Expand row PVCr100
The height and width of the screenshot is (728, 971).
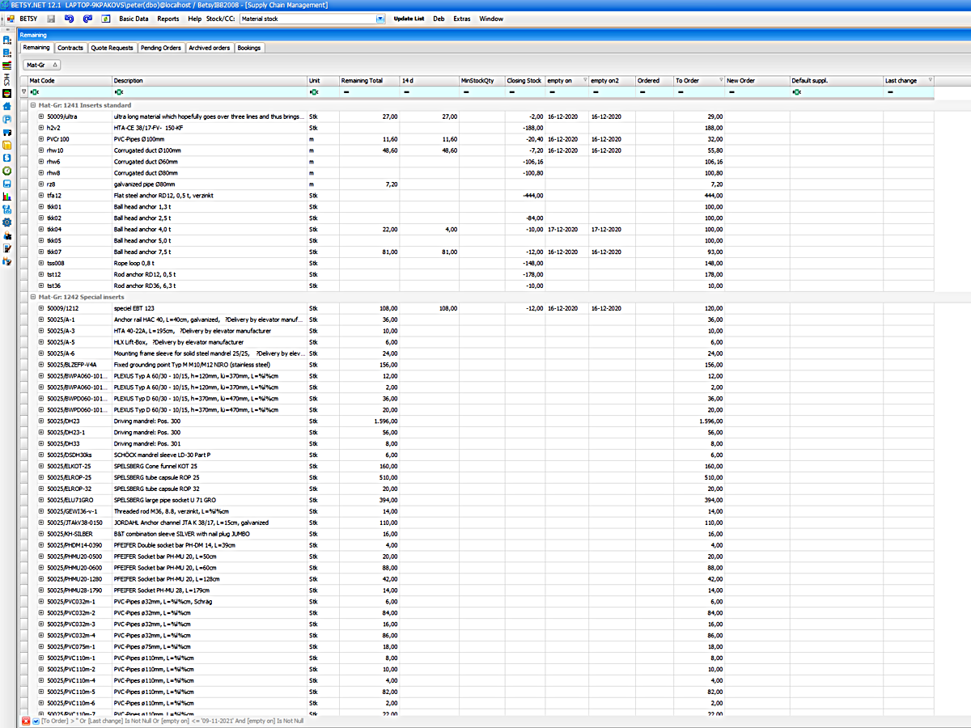click(41, 139)
